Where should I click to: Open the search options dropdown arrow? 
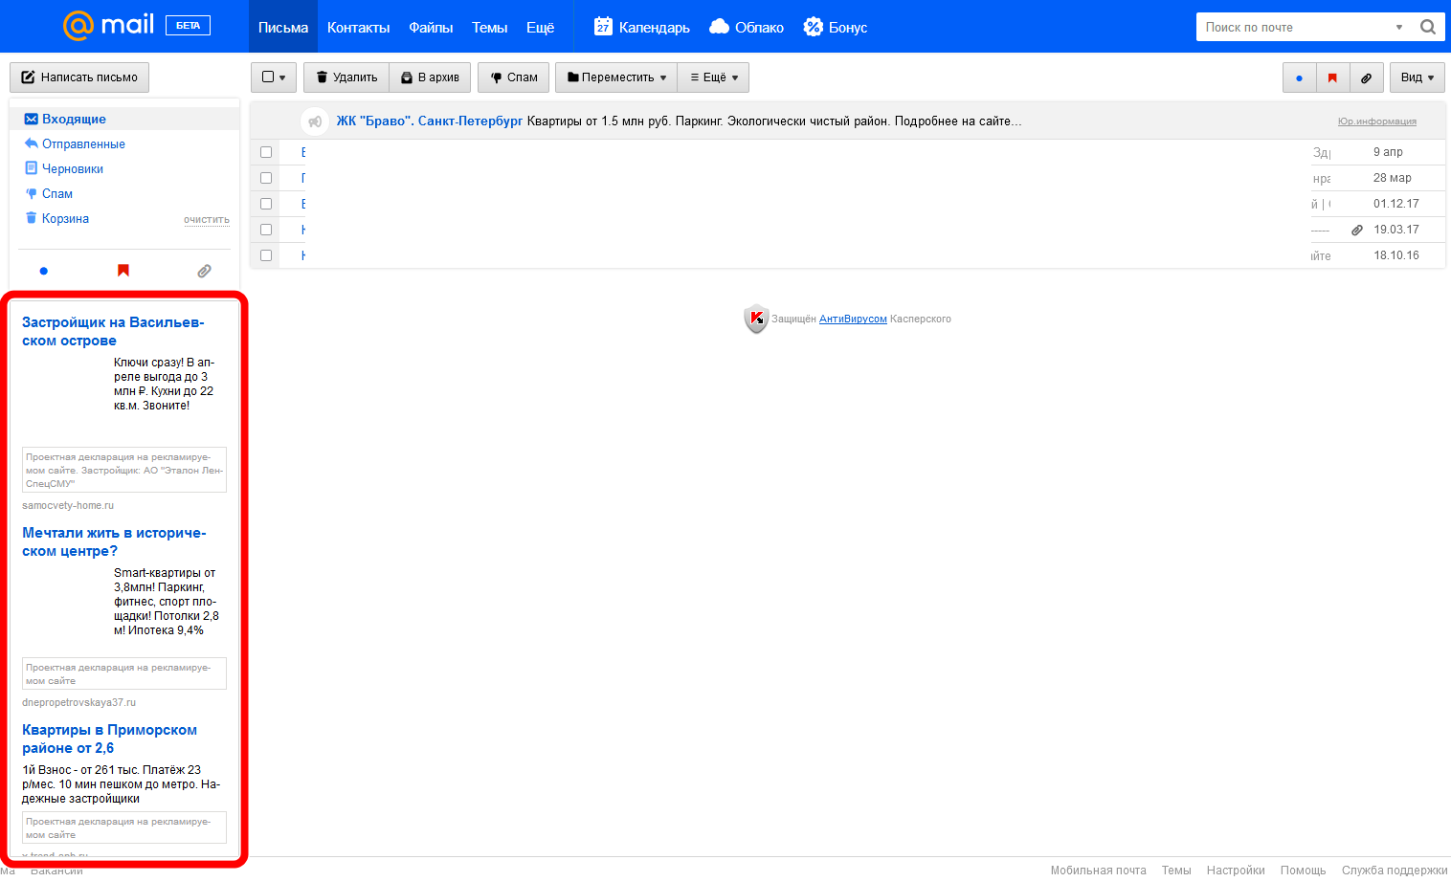click(1398, 27)
